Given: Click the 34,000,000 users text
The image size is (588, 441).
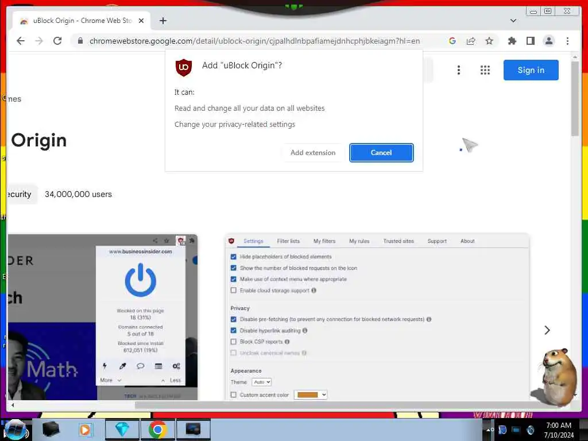Looking at the screenshot, I should 78,194.
